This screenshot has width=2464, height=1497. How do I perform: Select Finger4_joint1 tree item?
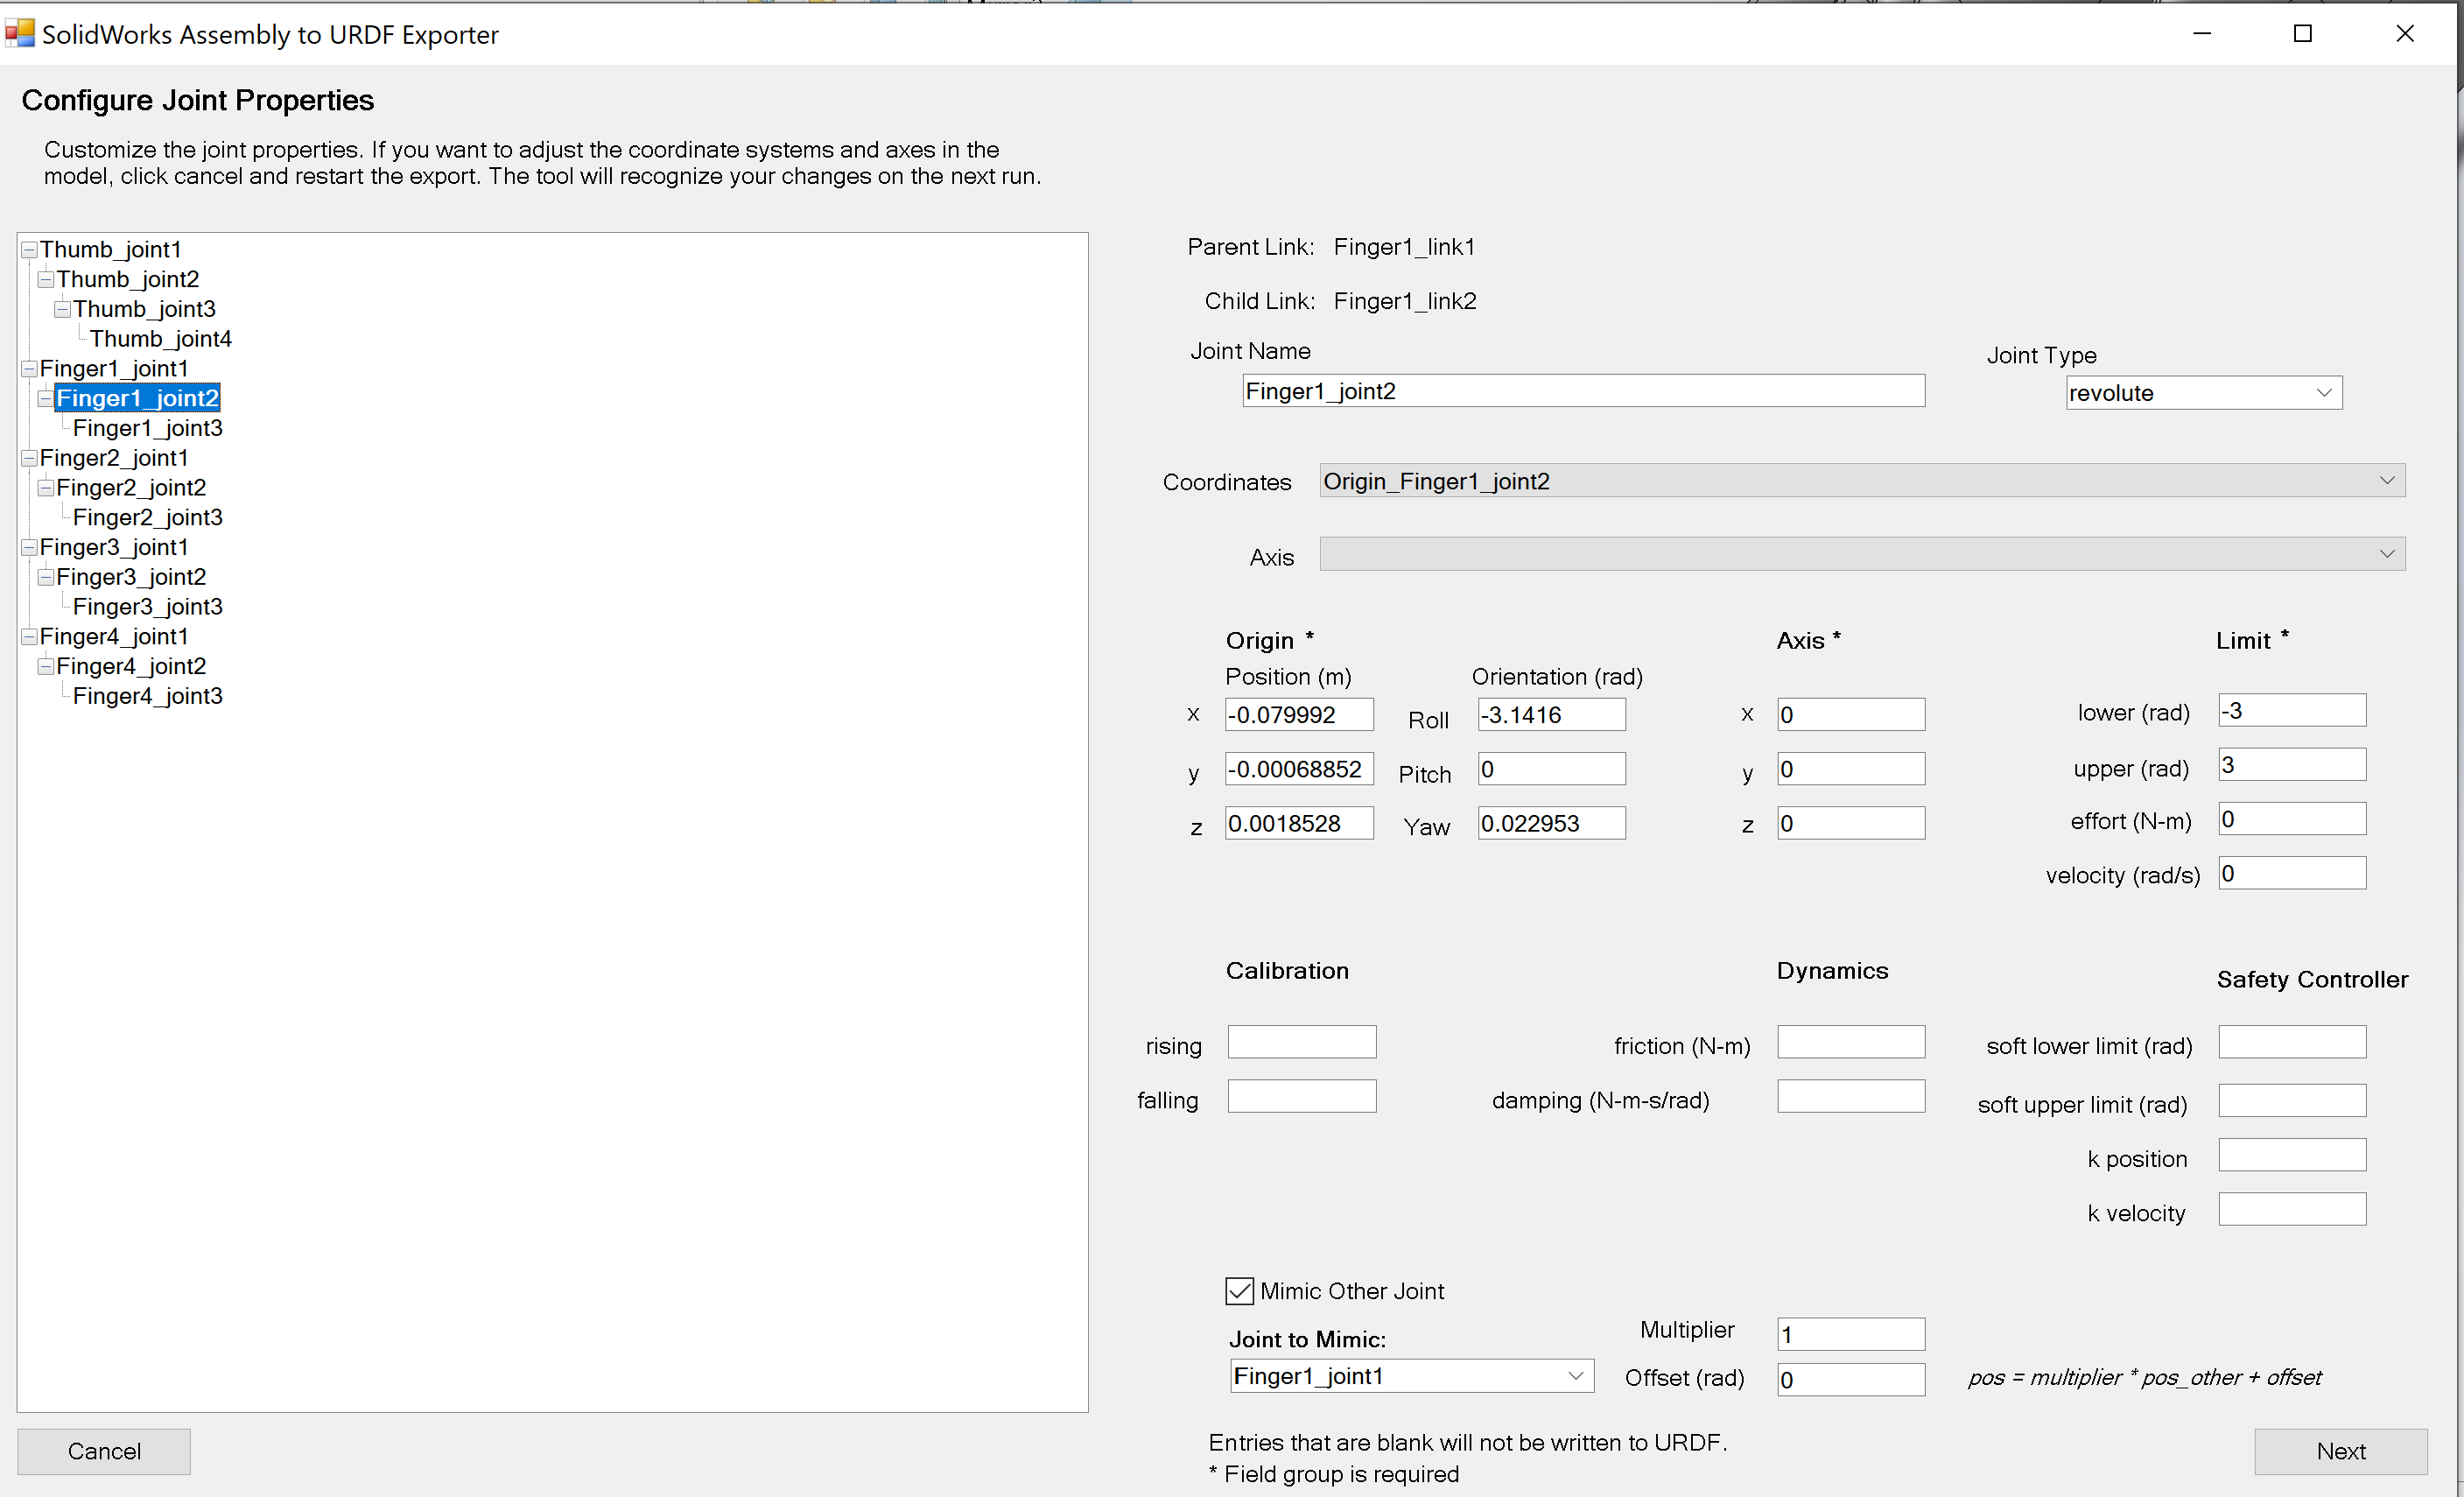pos(114,637)
